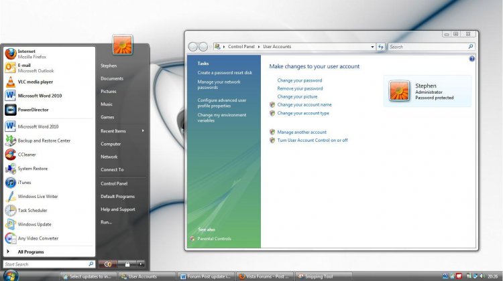Click the Start menu power button

click(108, 264)
